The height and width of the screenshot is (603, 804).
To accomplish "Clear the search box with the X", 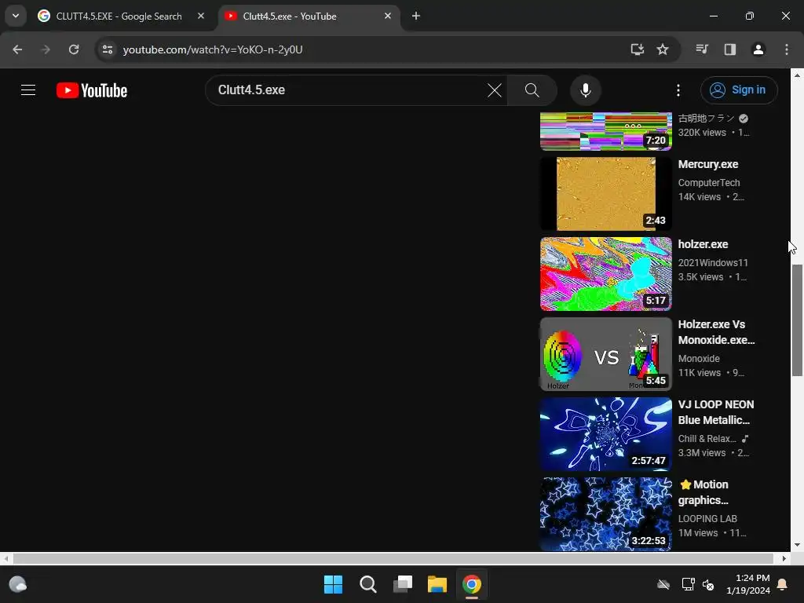I will pos(495,90).
